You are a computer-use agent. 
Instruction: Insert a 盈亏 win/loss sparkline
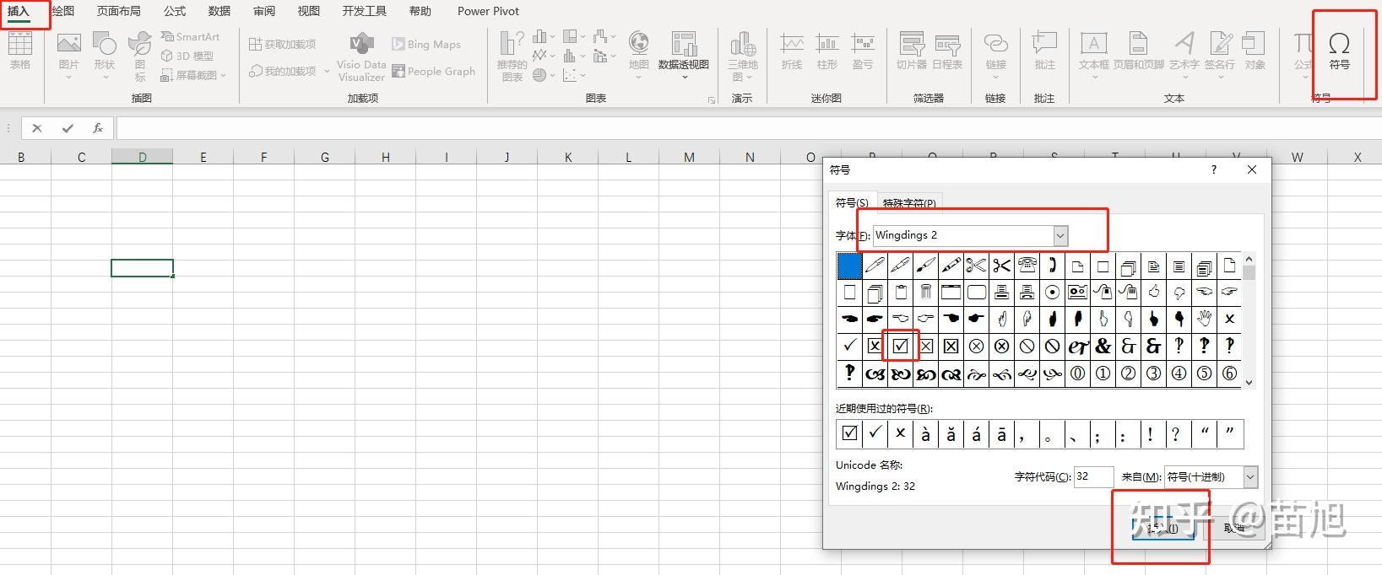[863, 51]
